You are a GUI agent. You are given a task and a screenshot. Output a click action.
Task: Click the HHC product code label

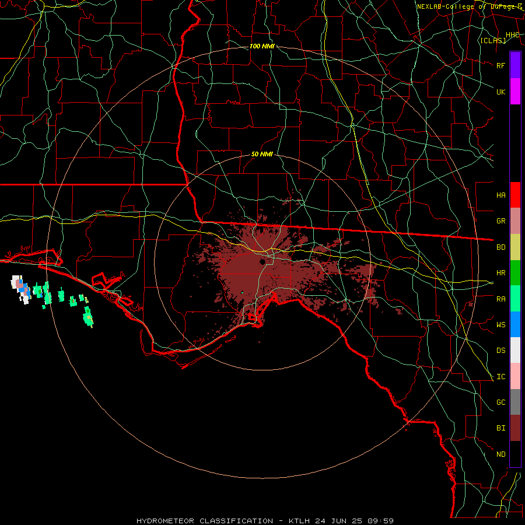pyautogui.click(x=512, y=35)
